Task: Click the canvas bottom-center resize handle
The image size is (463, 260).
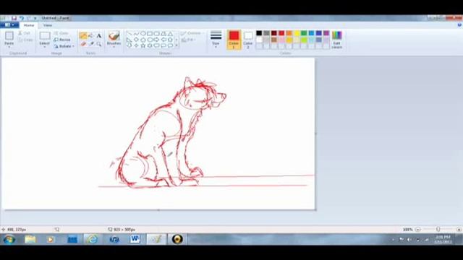Action: point(158,210)
